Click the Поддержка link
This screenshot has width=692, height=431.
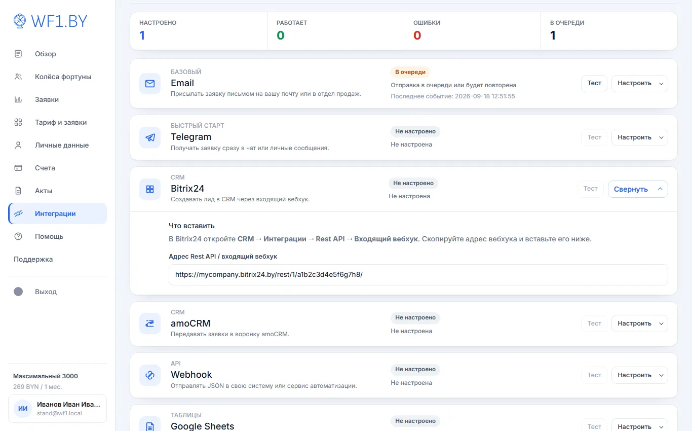(33, 259)
